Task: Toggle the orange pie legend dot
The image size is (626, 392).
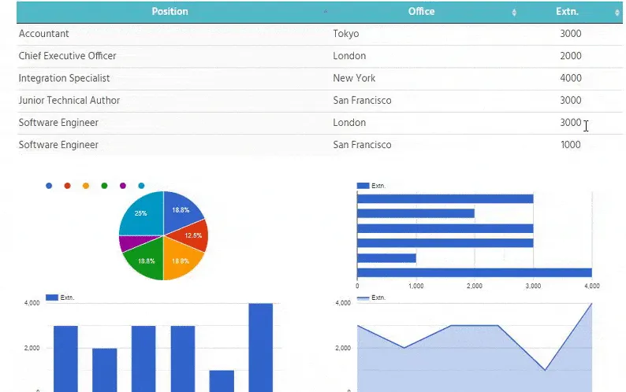Action: 86,186
